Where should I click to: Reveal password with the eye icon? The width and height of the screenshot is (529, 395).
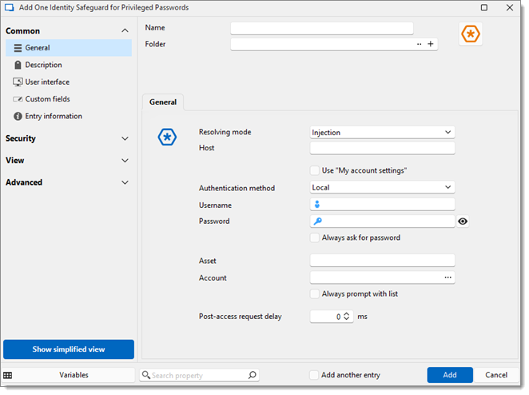coord(463,221)
